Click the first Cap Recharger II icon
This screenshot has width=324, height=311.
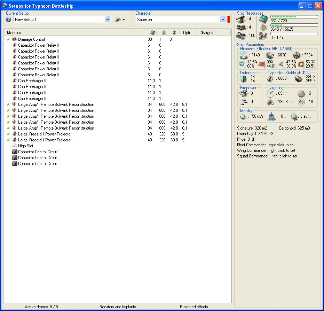[15, 81]
